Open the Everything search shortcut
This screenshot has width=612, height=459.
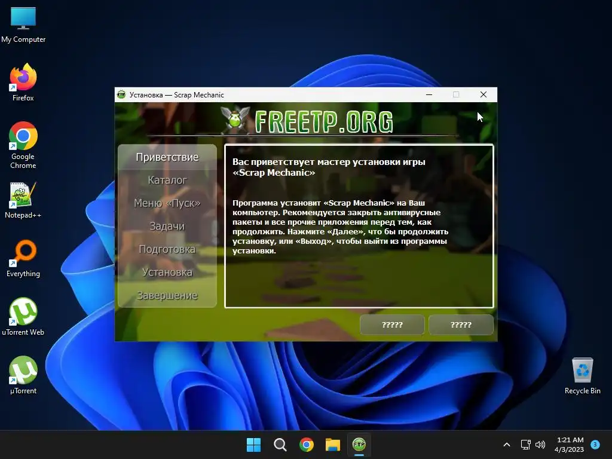23,258
